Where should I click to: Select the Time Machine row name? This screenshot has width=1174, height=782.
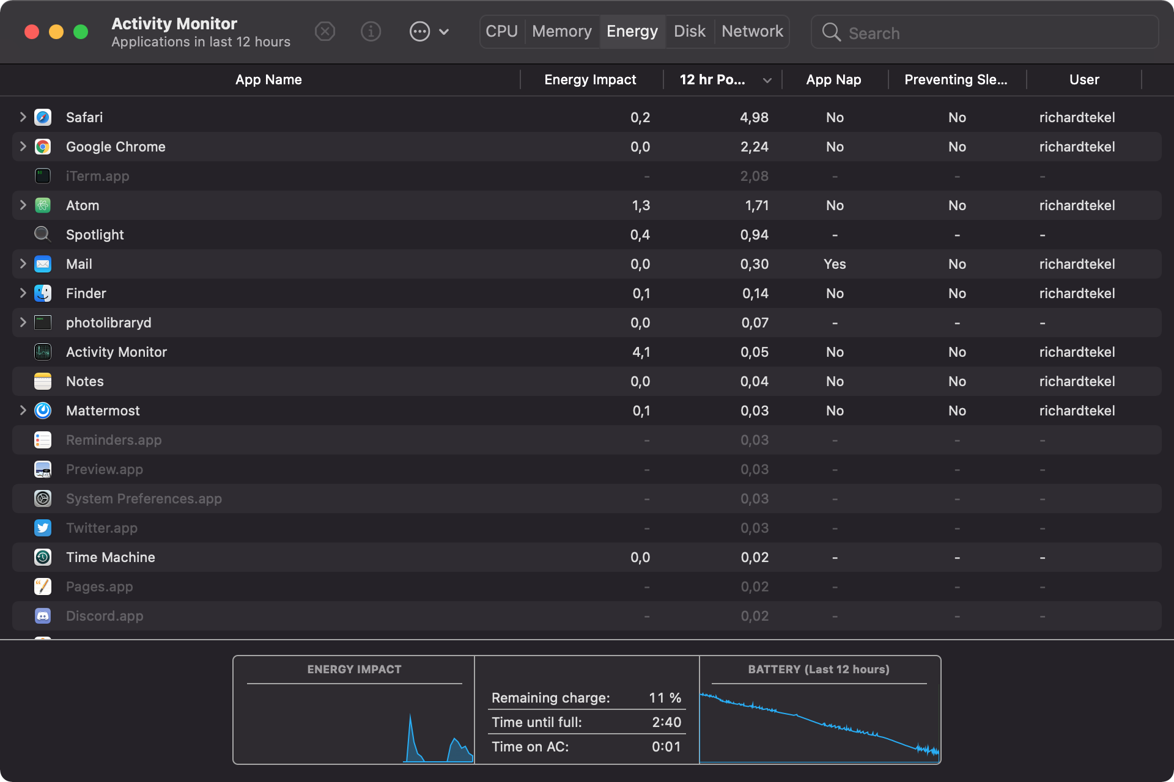pyautogui.click(x=111, y=557)
